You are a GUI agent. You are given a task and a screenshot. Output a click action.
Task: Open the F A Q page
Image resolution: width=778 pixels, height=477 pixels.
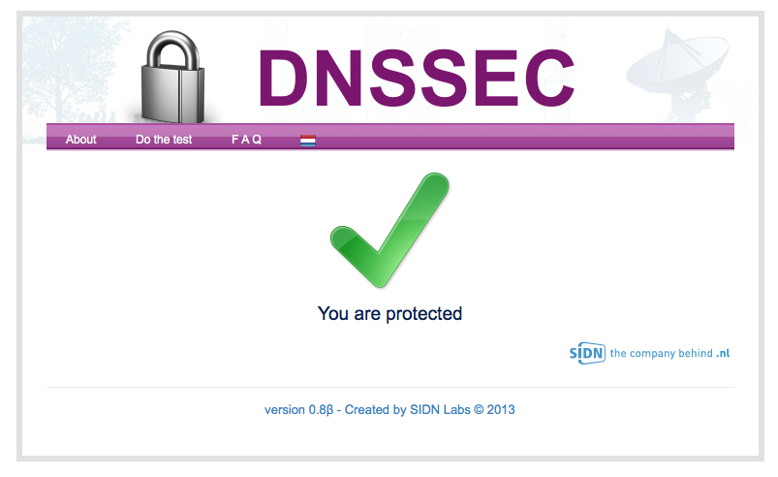246,140
